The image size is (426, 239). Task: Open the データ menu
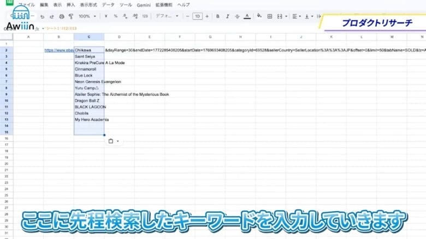point(108,5)
